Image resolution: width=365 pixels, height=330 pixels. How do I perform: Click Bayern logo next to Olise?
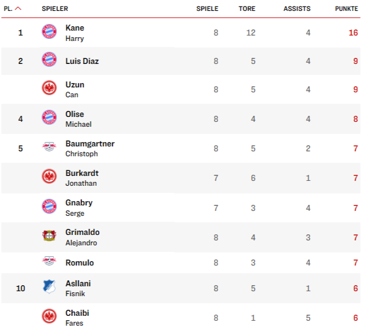click(49, 117)
